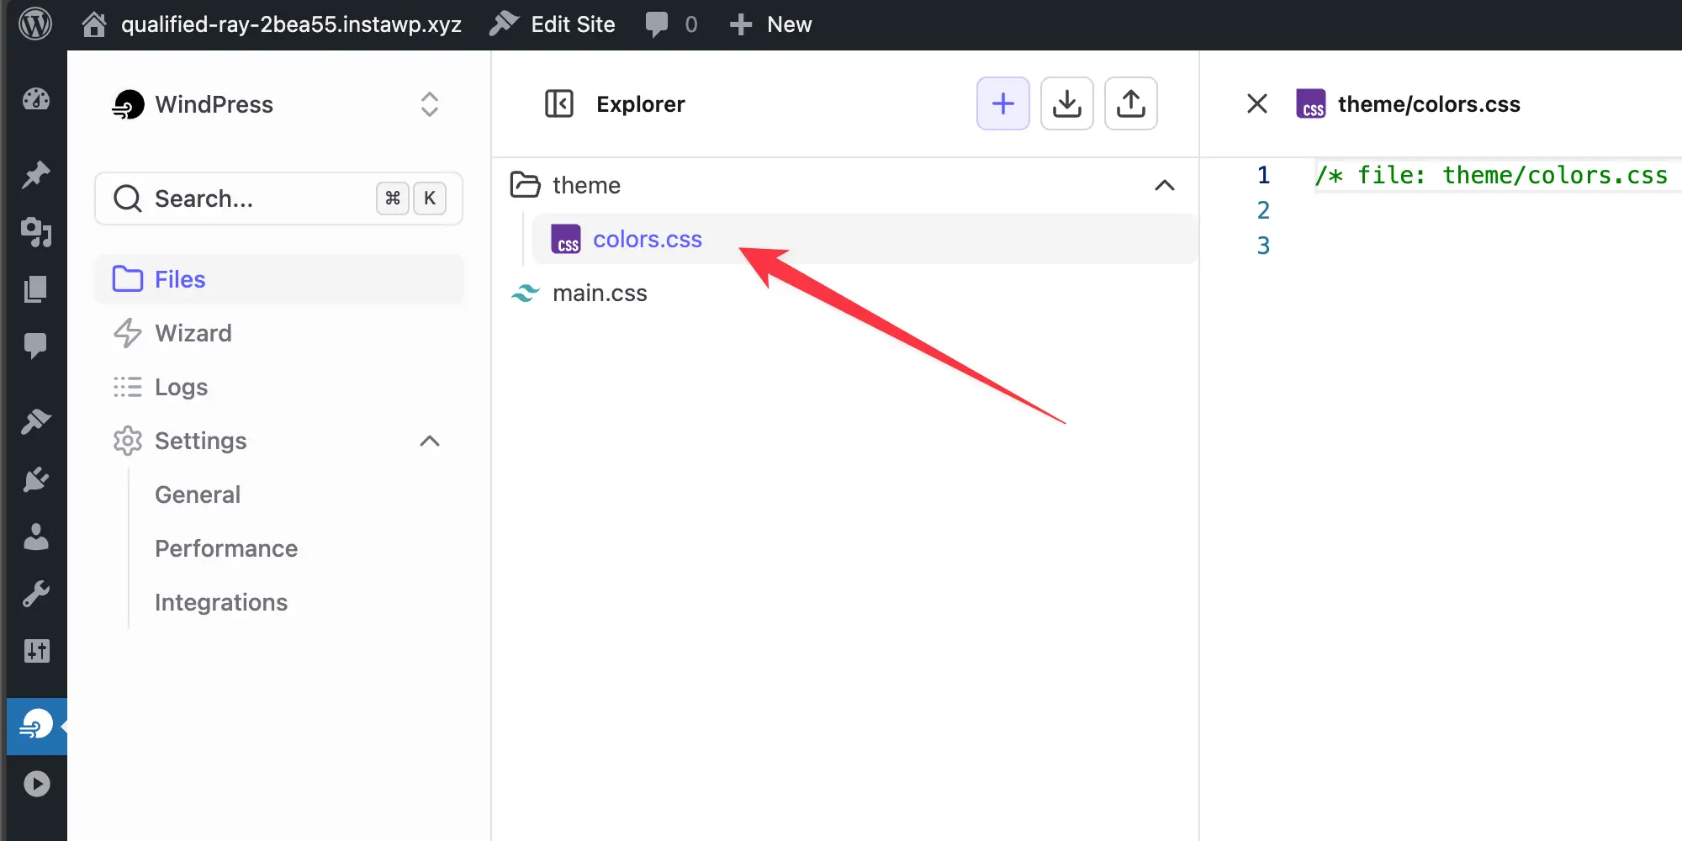Click the WindPress logo icon
Viewport: 1682px width, 841px height.
pos(128,104)
